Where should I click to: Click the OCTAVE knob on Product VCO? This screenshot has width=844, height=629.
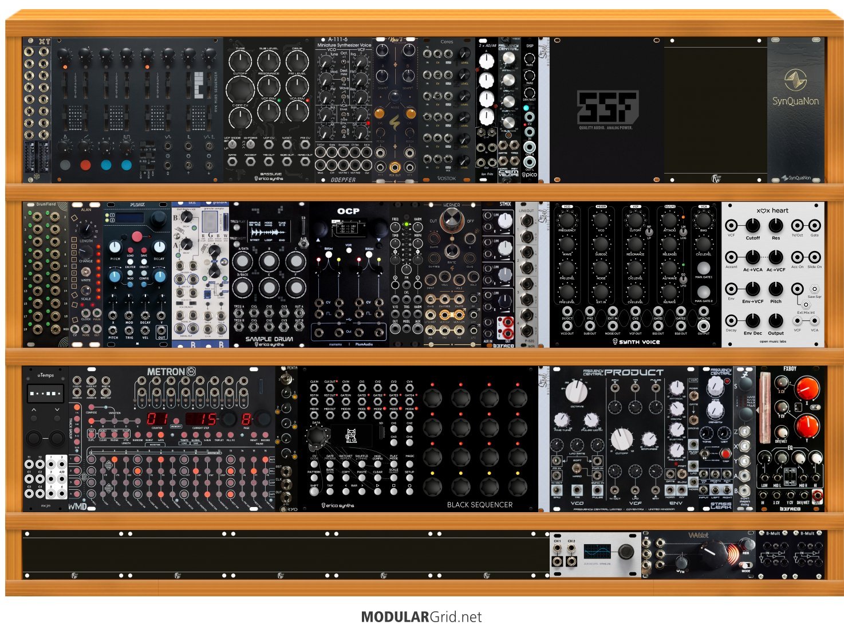click(x=577, y=393)
